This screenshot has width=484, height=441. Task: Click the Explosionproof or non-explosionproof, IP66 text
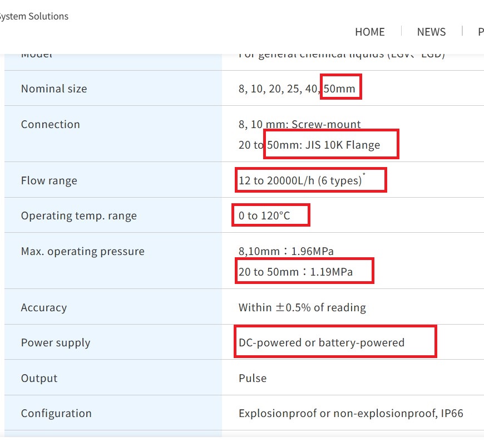click(x=350, y=413)
